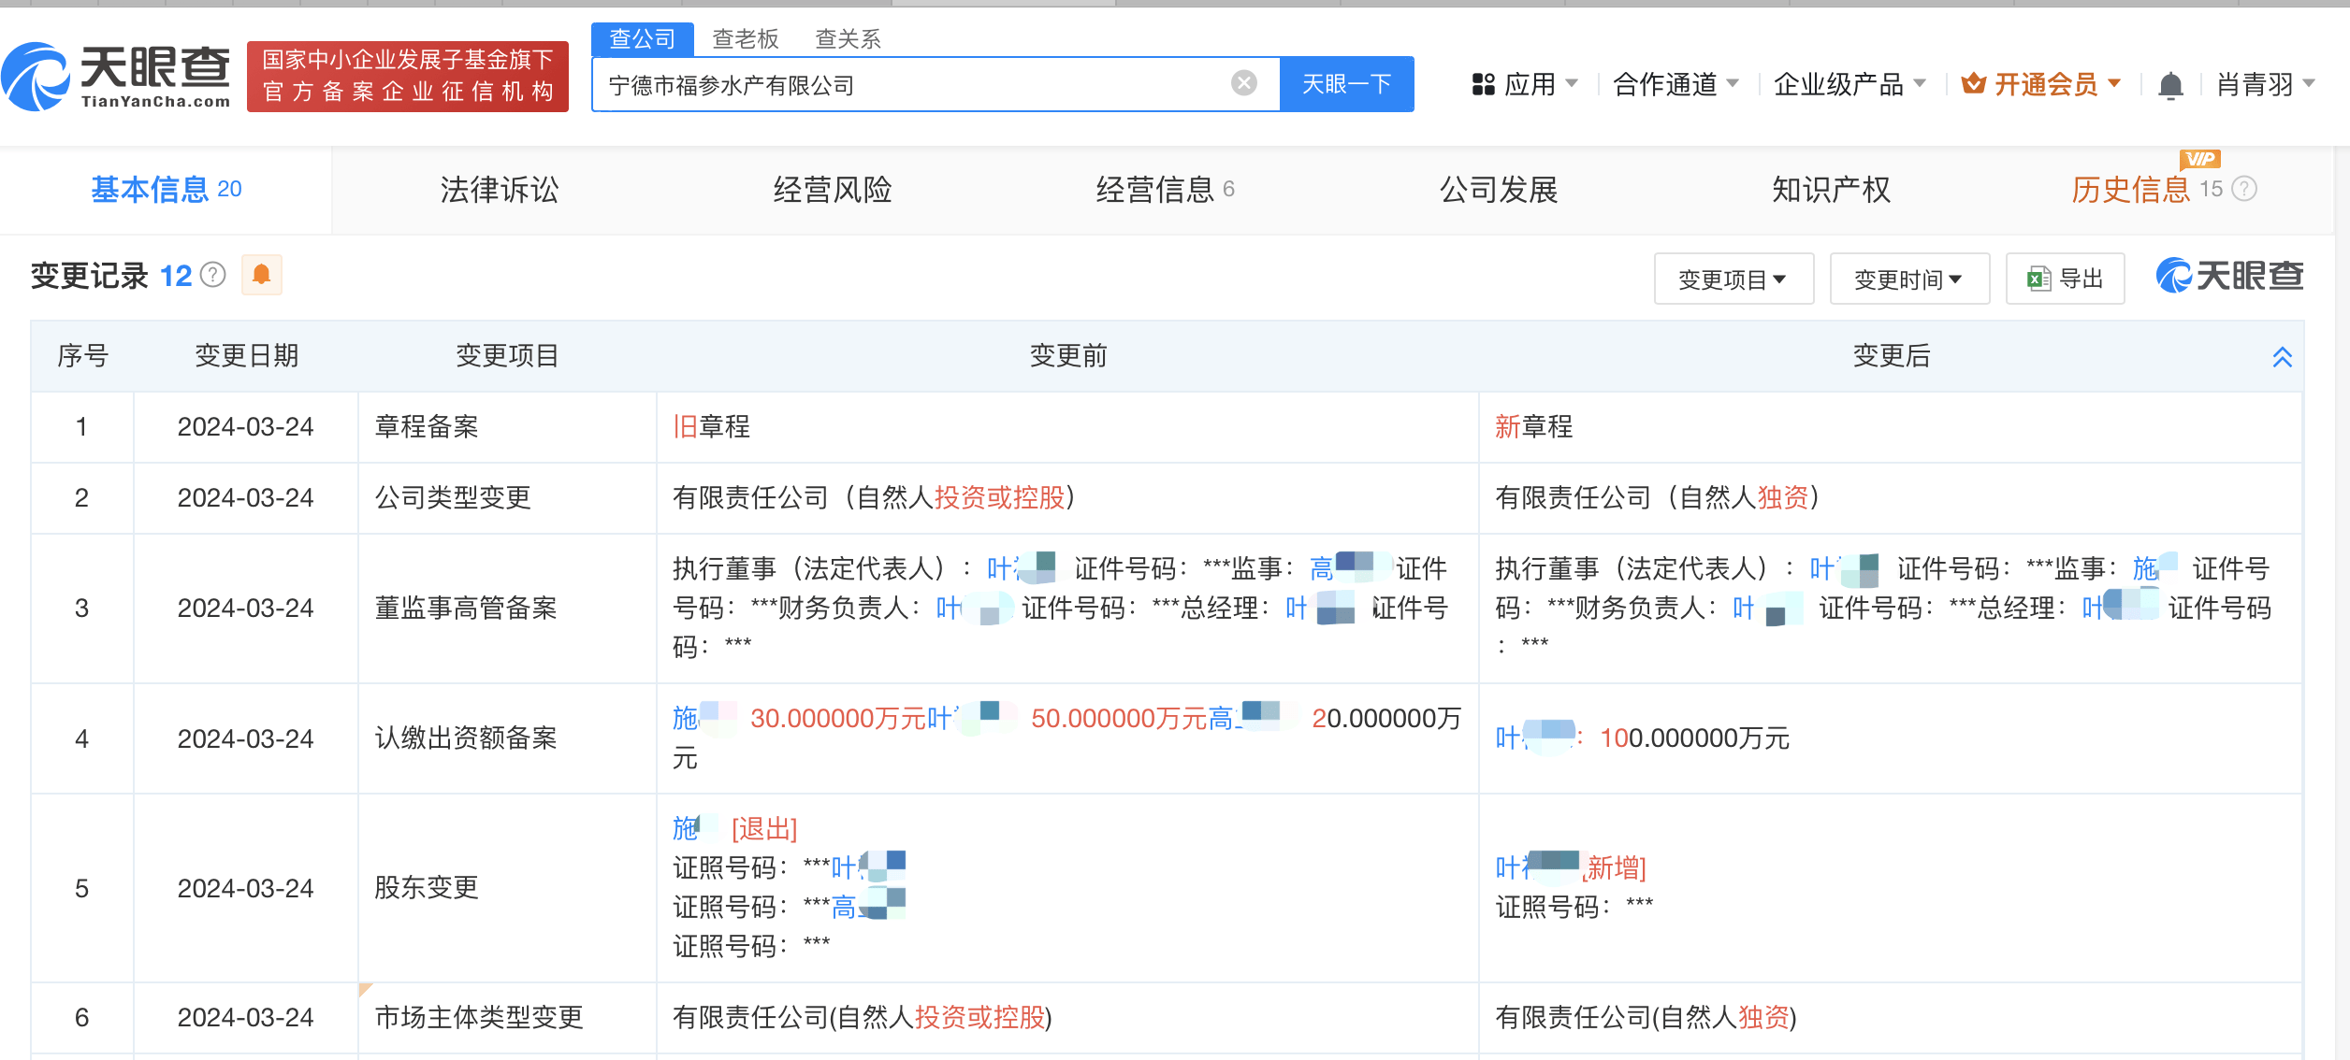
Task: Click the 开通会员 crown icon
Action: point(1974,84)
